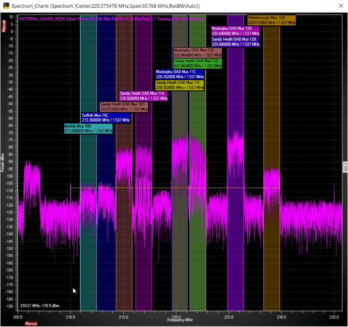This screenshot has width=348, height=327.
Task: Toggle the vertical Manual label beside power axis
Action: pyautogui.click(x=4, y=26)
